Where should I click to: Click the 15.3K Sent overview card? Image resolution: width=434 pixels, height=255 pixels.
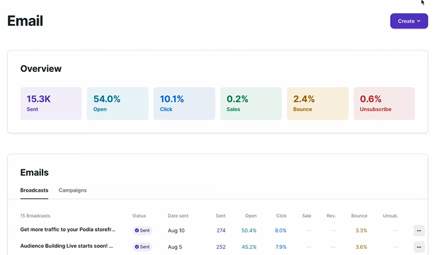click(x=51, y=104)
